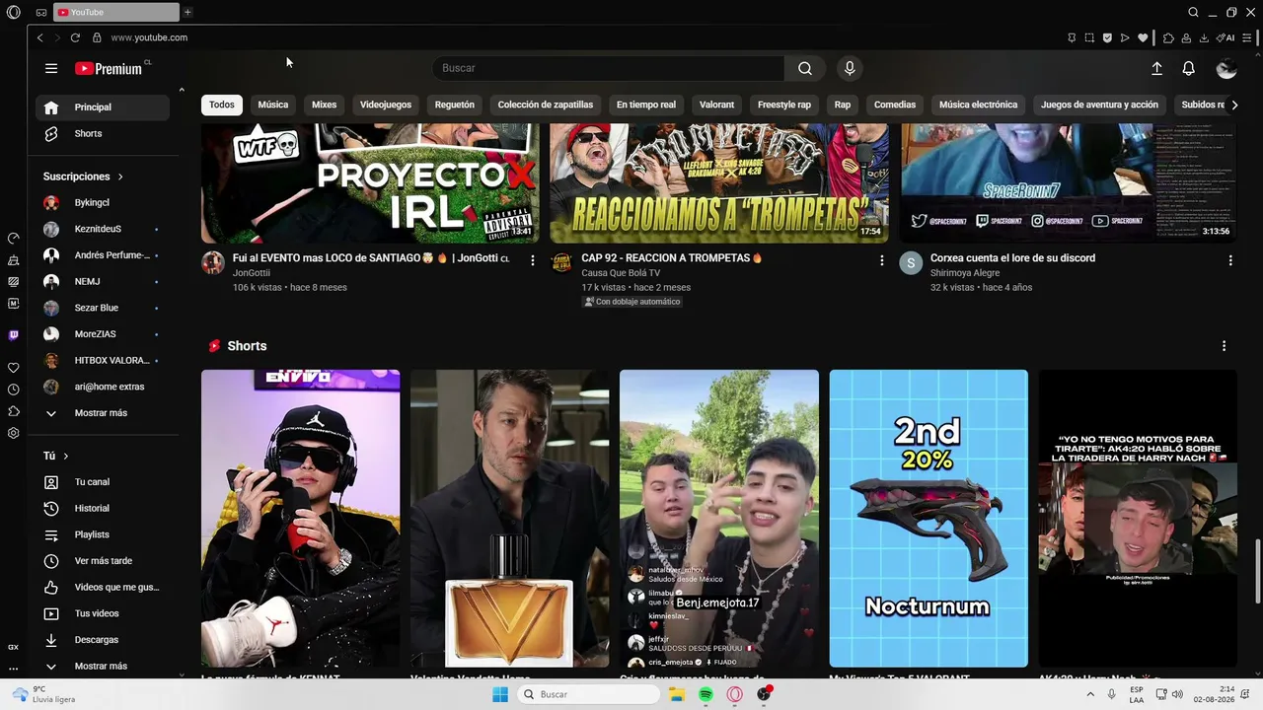The width and height of the screenshot is (1263, 710).
Task: Expand the bottom Mostrar más in sidebar
Action: click(101, 667)
